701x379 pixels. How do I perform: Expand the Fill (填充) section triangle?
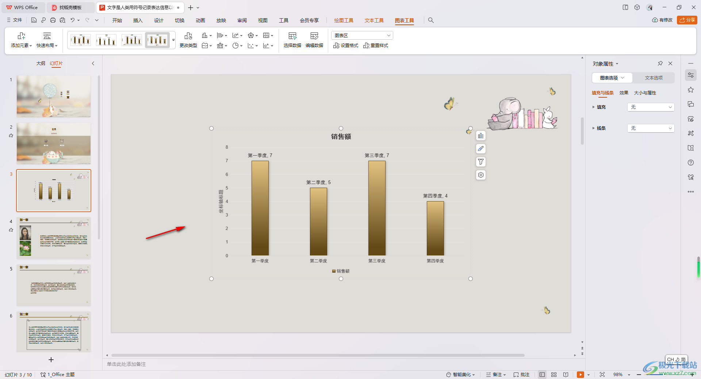[594, 107]
